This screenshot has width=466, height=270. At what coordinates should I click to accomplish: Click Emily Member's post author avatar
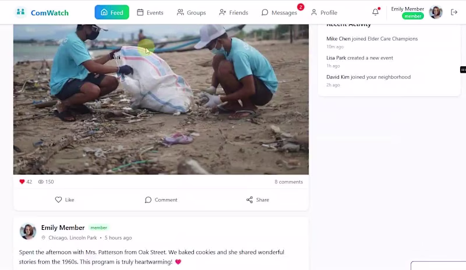(x=28, y=231)
